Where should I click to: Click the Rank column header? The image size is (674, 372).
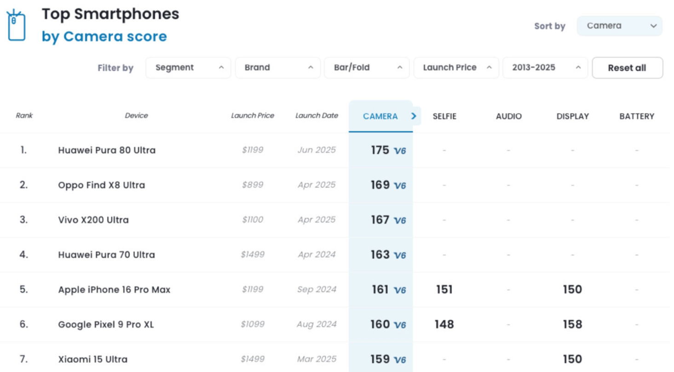pyautogui.click(x=24, y=116)
